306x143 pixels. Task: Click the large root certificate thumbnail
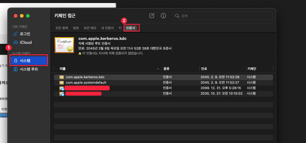(x=64, y=45)
